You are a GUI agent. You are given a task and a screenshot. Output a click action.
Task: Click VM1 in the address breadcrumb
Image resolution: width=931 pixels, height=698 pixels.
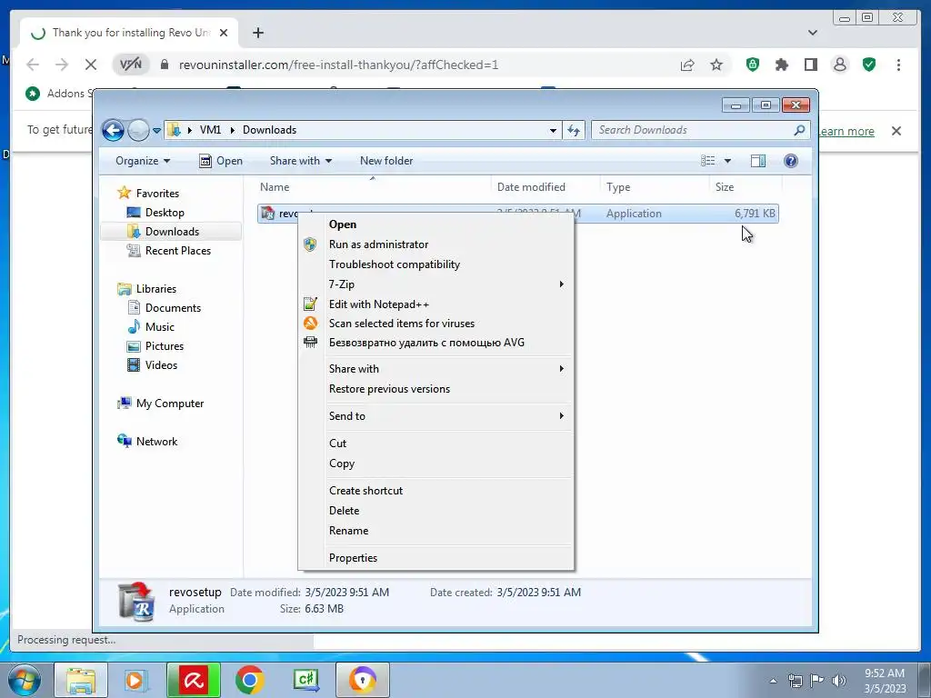tap(210, 130)
